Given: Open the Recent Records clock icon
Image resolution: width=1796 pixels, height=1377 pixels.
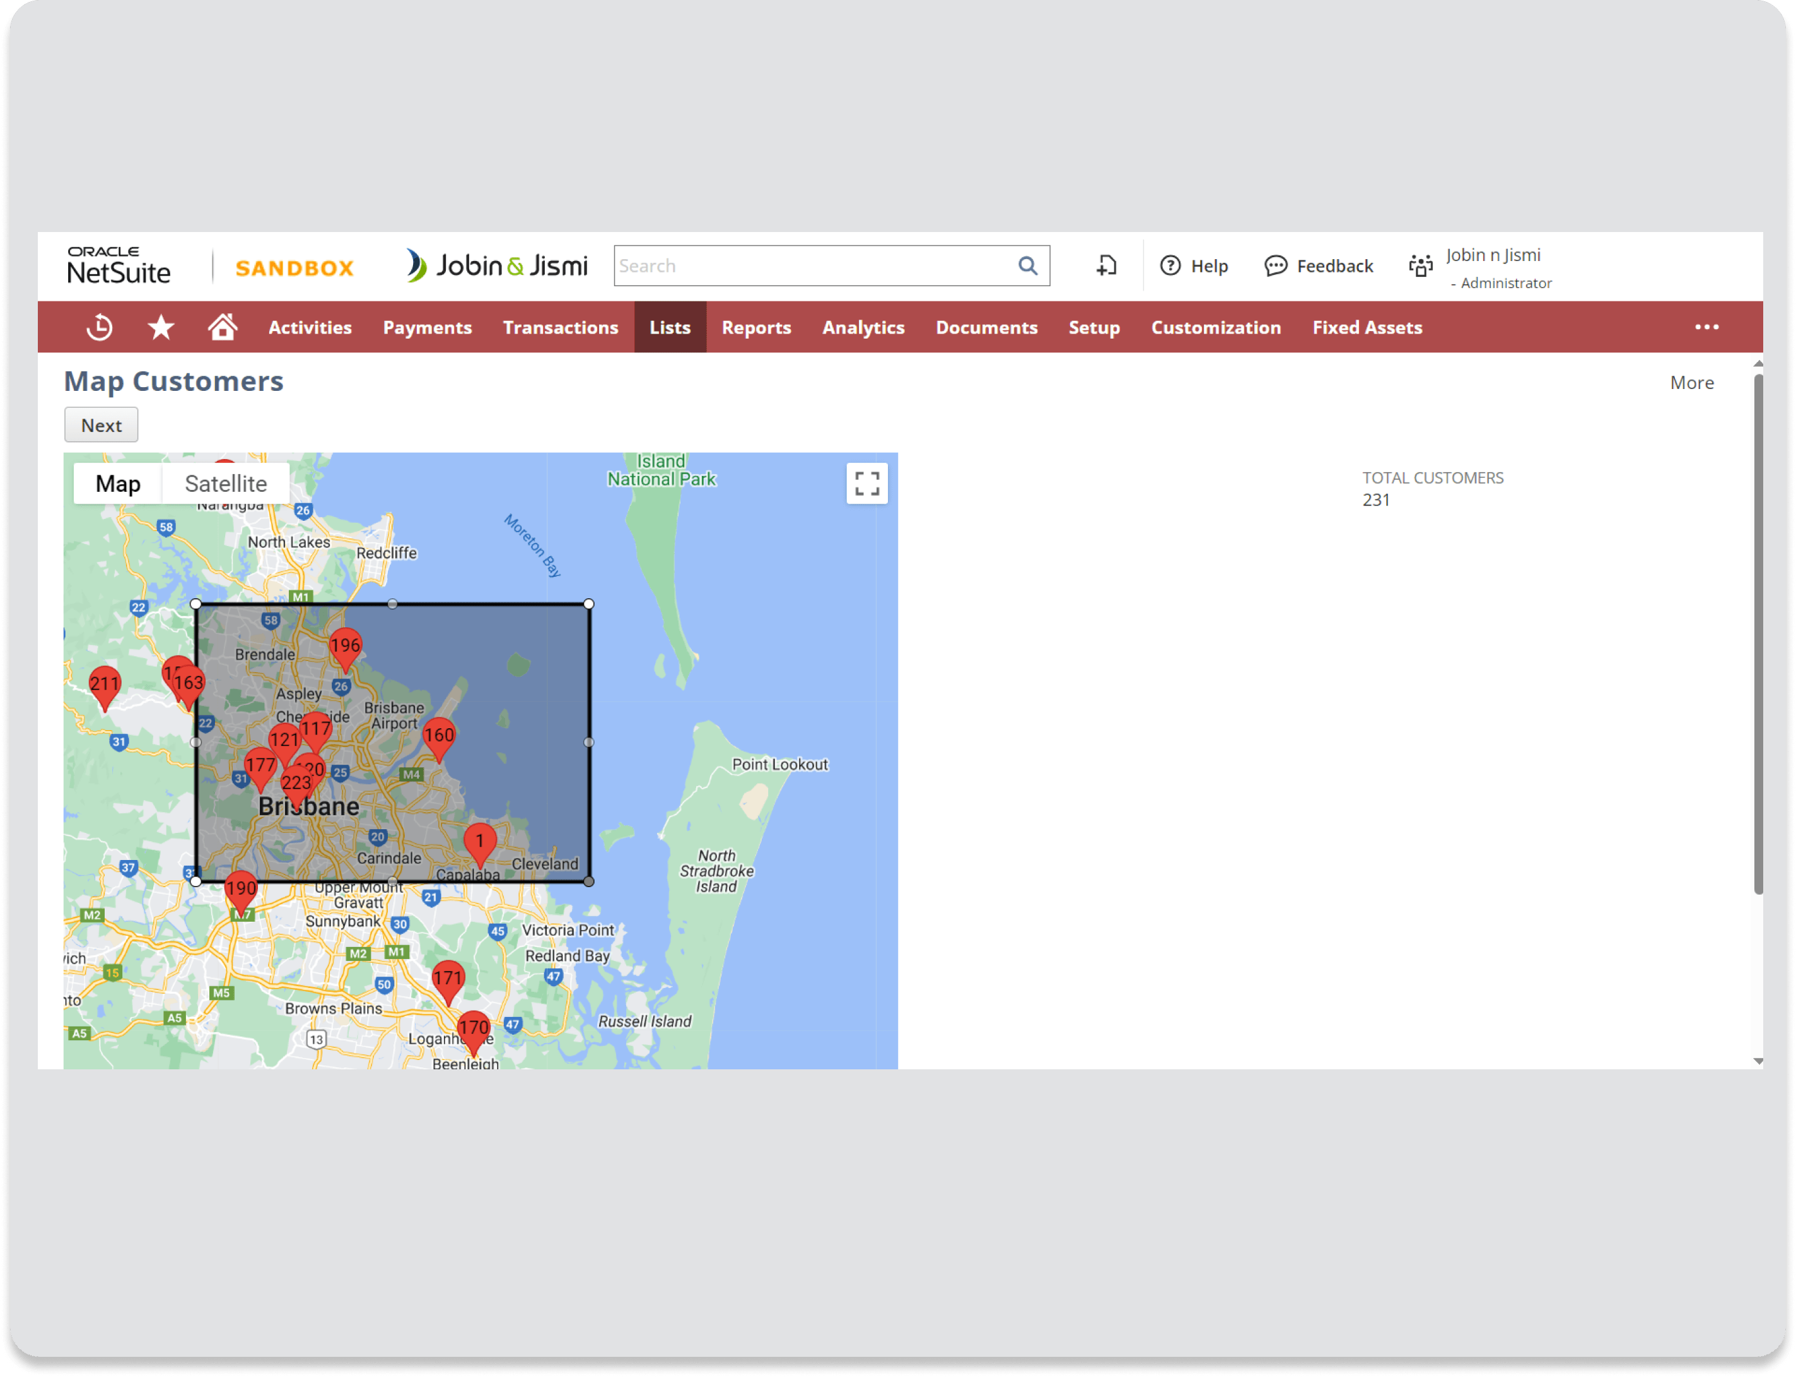Looking at the screenshot, I should (x=99, y=327).
